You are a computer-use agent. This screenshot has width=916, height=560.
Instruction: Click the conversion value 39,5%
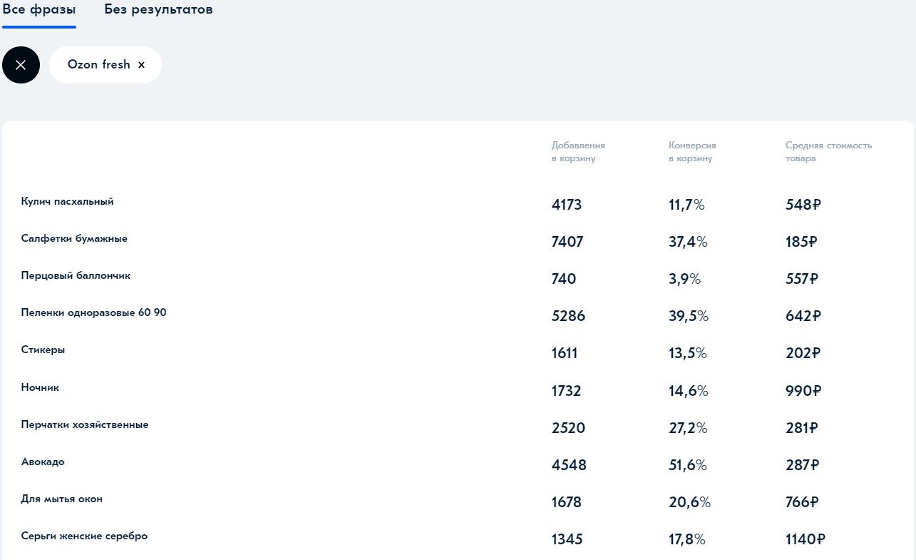pyautogui.click(x=689, y=317)
